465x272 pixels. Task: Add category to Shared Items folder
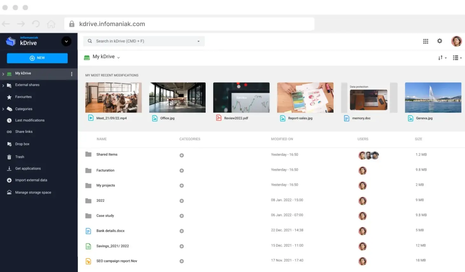coord(181,155)
